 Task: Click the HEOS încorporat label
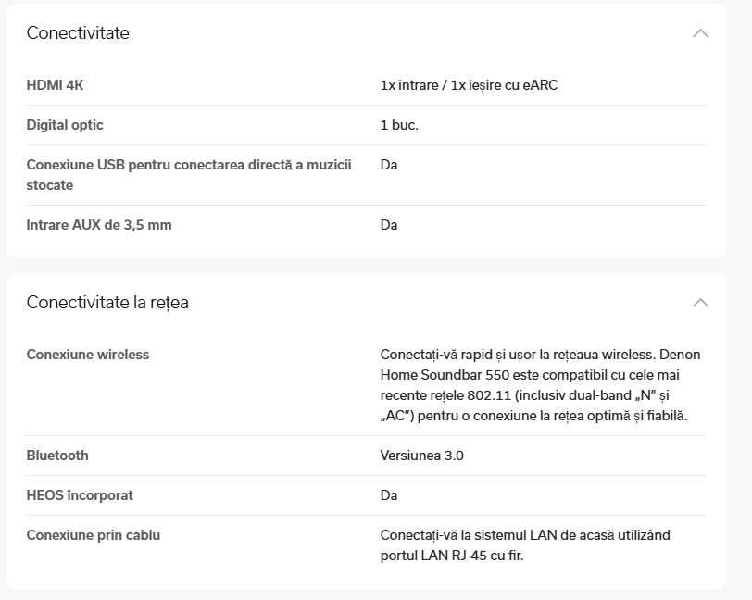click(x=80, y=495)
